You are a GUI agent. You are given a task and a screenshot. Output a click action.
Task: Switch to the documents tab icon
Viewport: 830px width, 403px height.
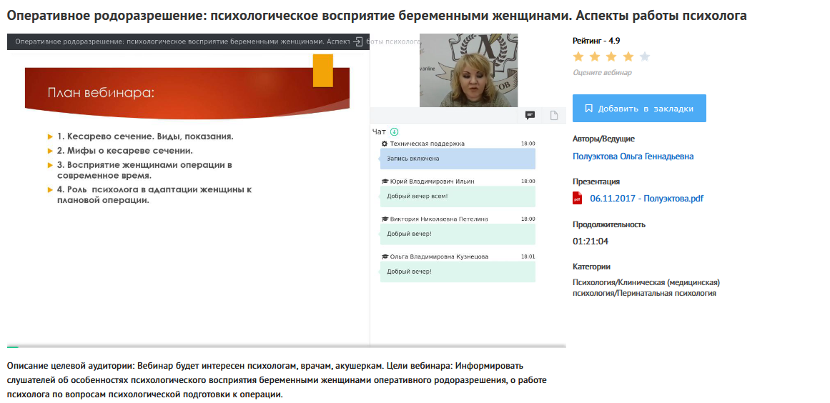click(x=553, y=115)
